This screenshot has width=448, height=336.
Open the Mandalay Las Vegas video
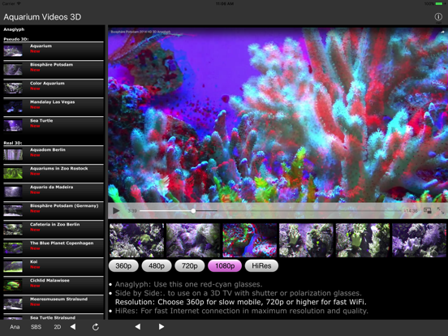click(54, 106)
